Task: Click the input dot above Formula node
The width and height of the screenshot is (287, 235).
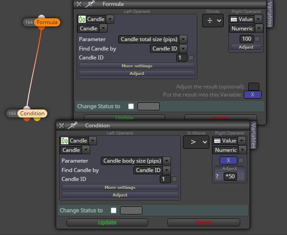Action: [x=42, y=17]
